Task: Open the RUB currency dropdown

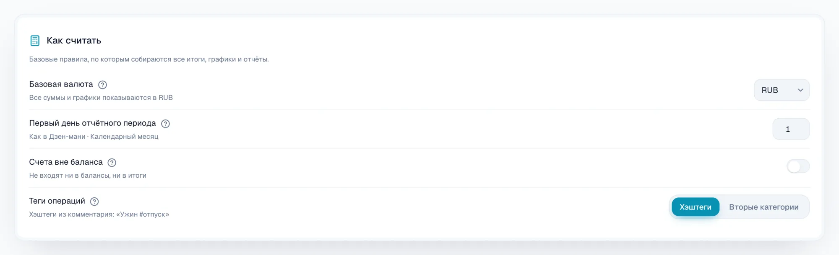Action: tap(782, 90)
